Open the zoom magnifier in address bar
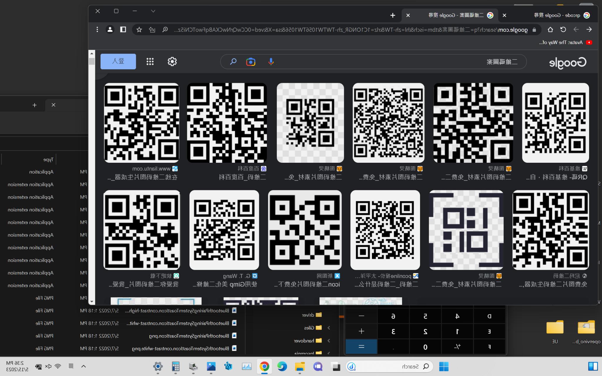Screen dimensions: 602x376 165,30
